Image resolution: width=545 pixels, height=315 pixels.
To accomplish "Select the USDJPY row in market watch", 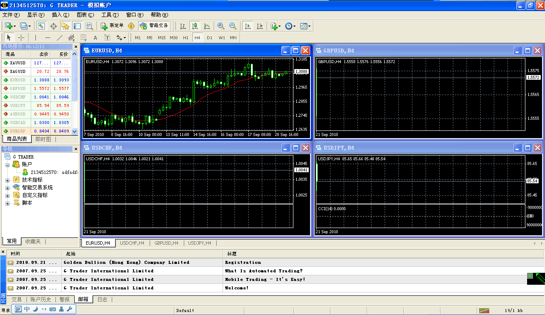I will pos(36,105).
